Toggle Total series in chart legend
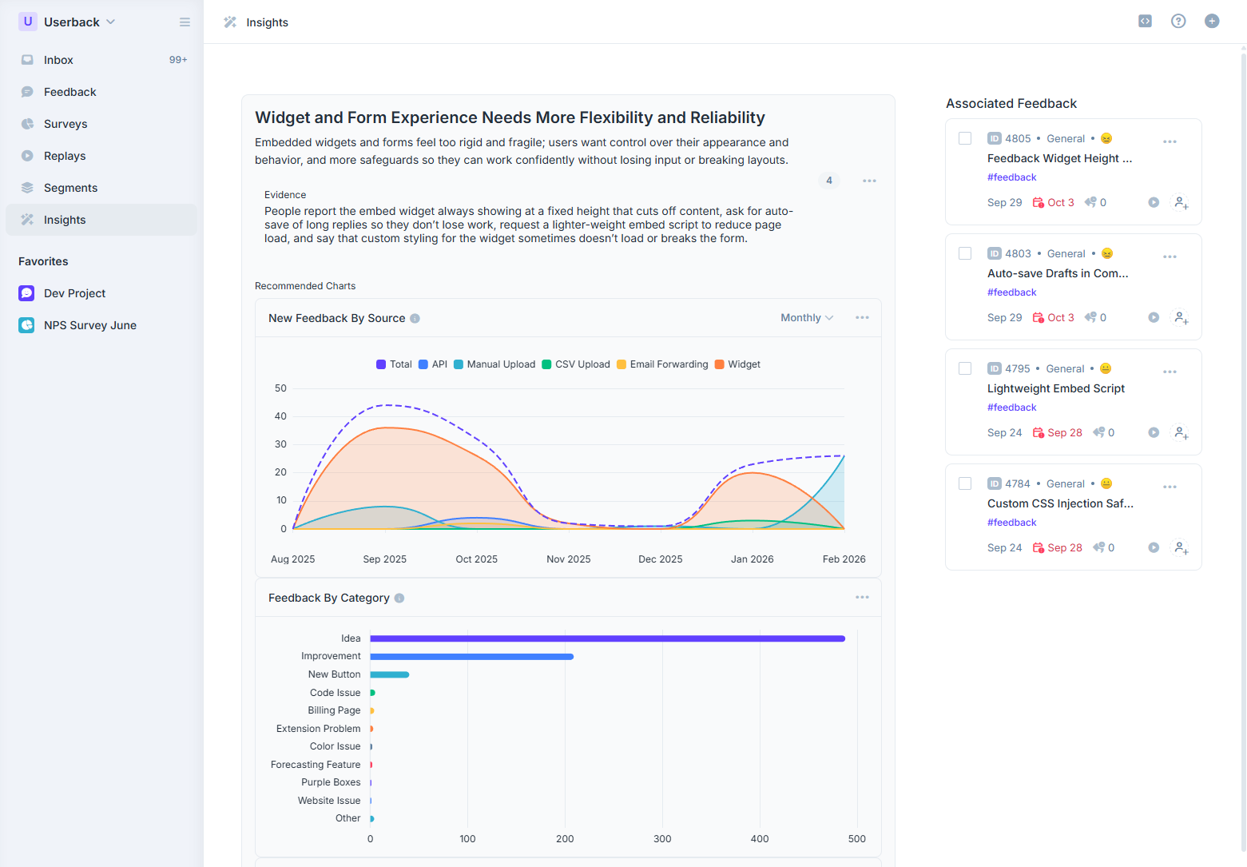The width and height of the screenshot is (1247, 867). (394, 364)
